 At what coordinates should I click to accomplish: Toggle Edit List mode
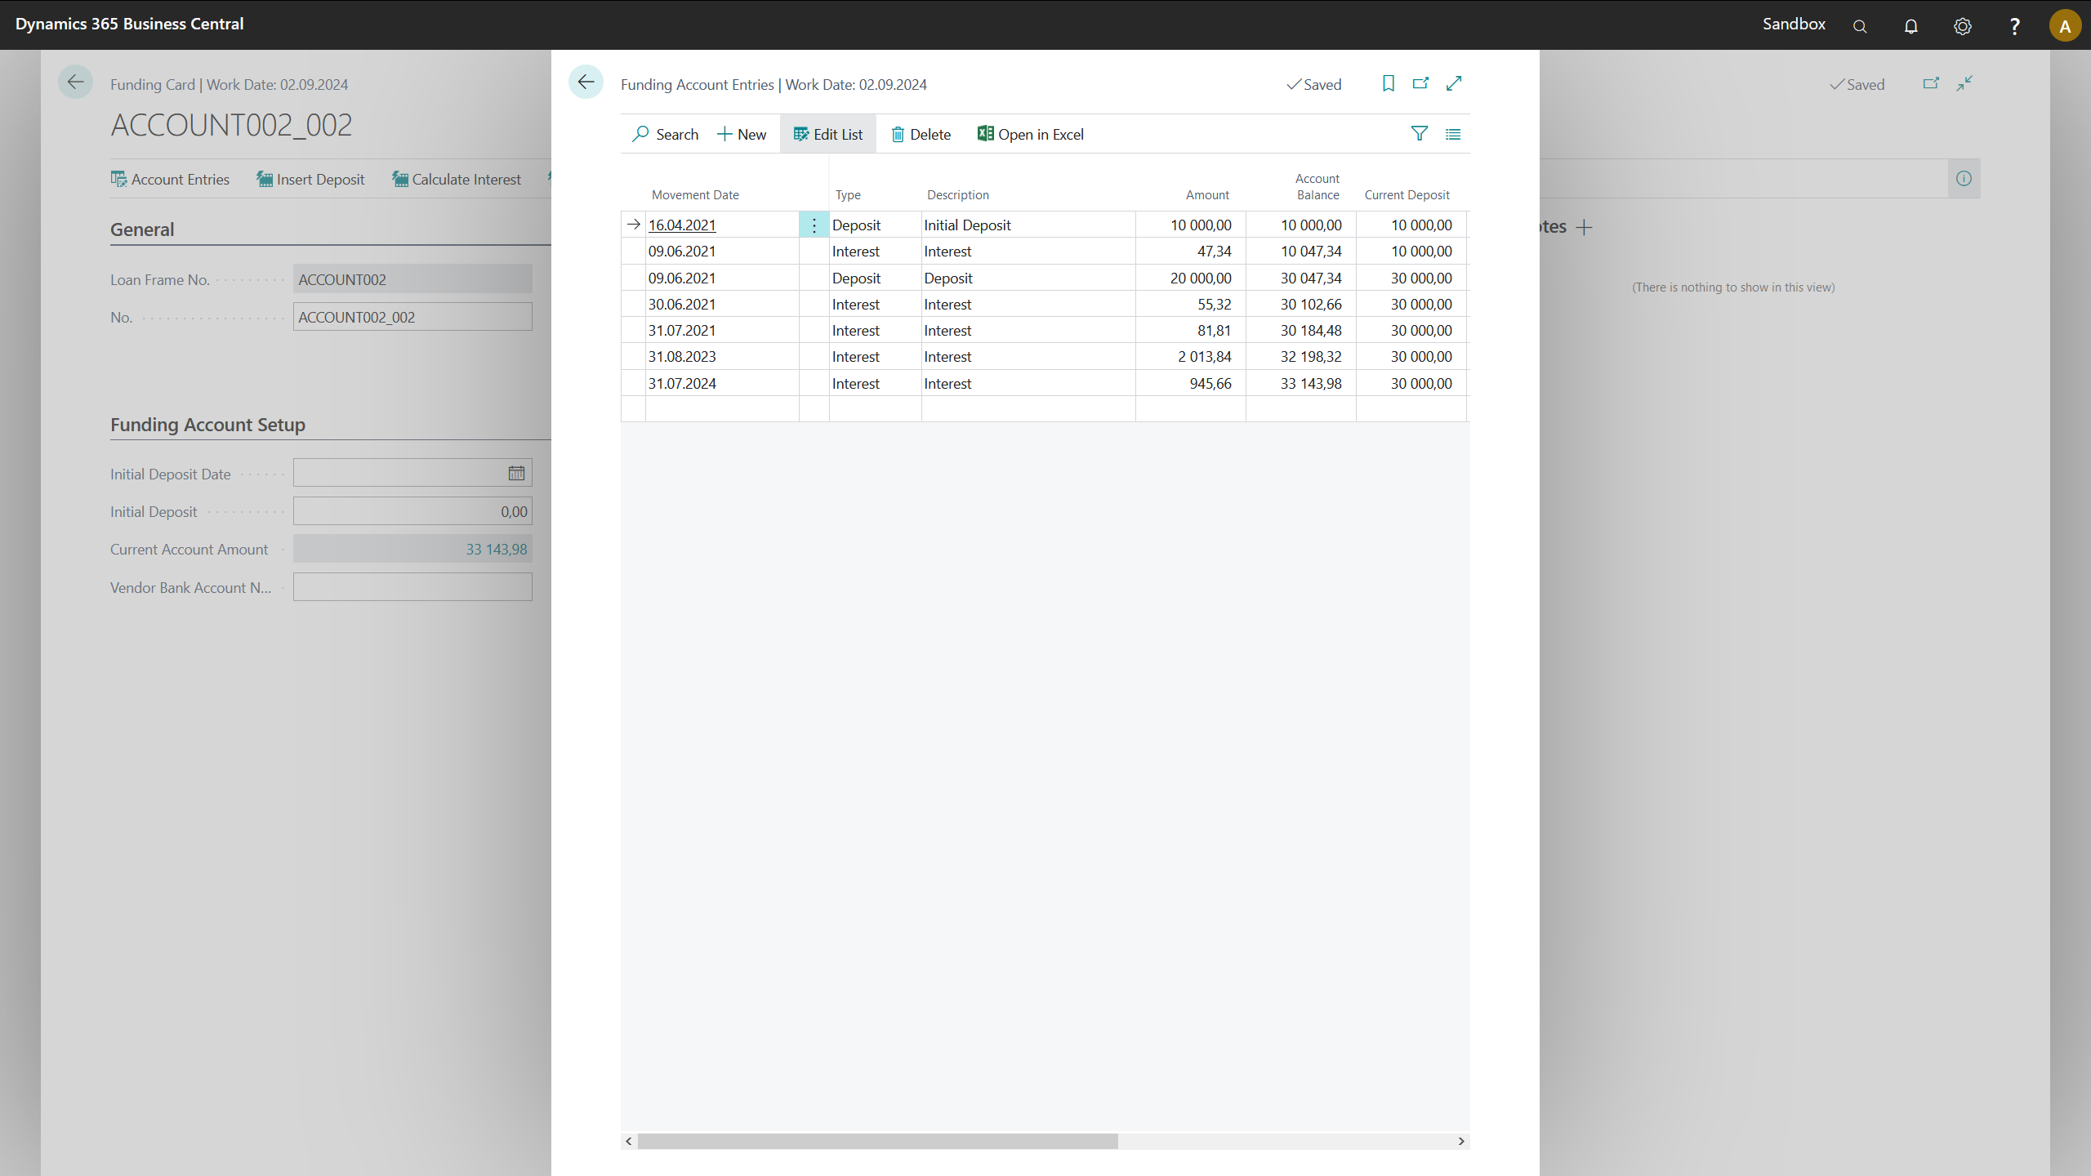pos(827,134)
